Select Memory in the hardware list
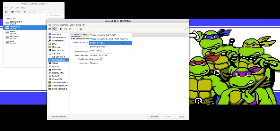Screen dimensions: 280x131 [59, 47]
